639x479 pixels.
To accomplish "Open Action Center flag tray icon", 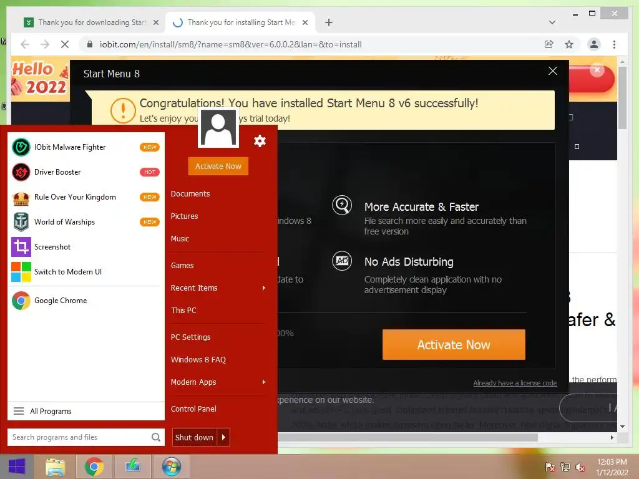I will 550,467.
